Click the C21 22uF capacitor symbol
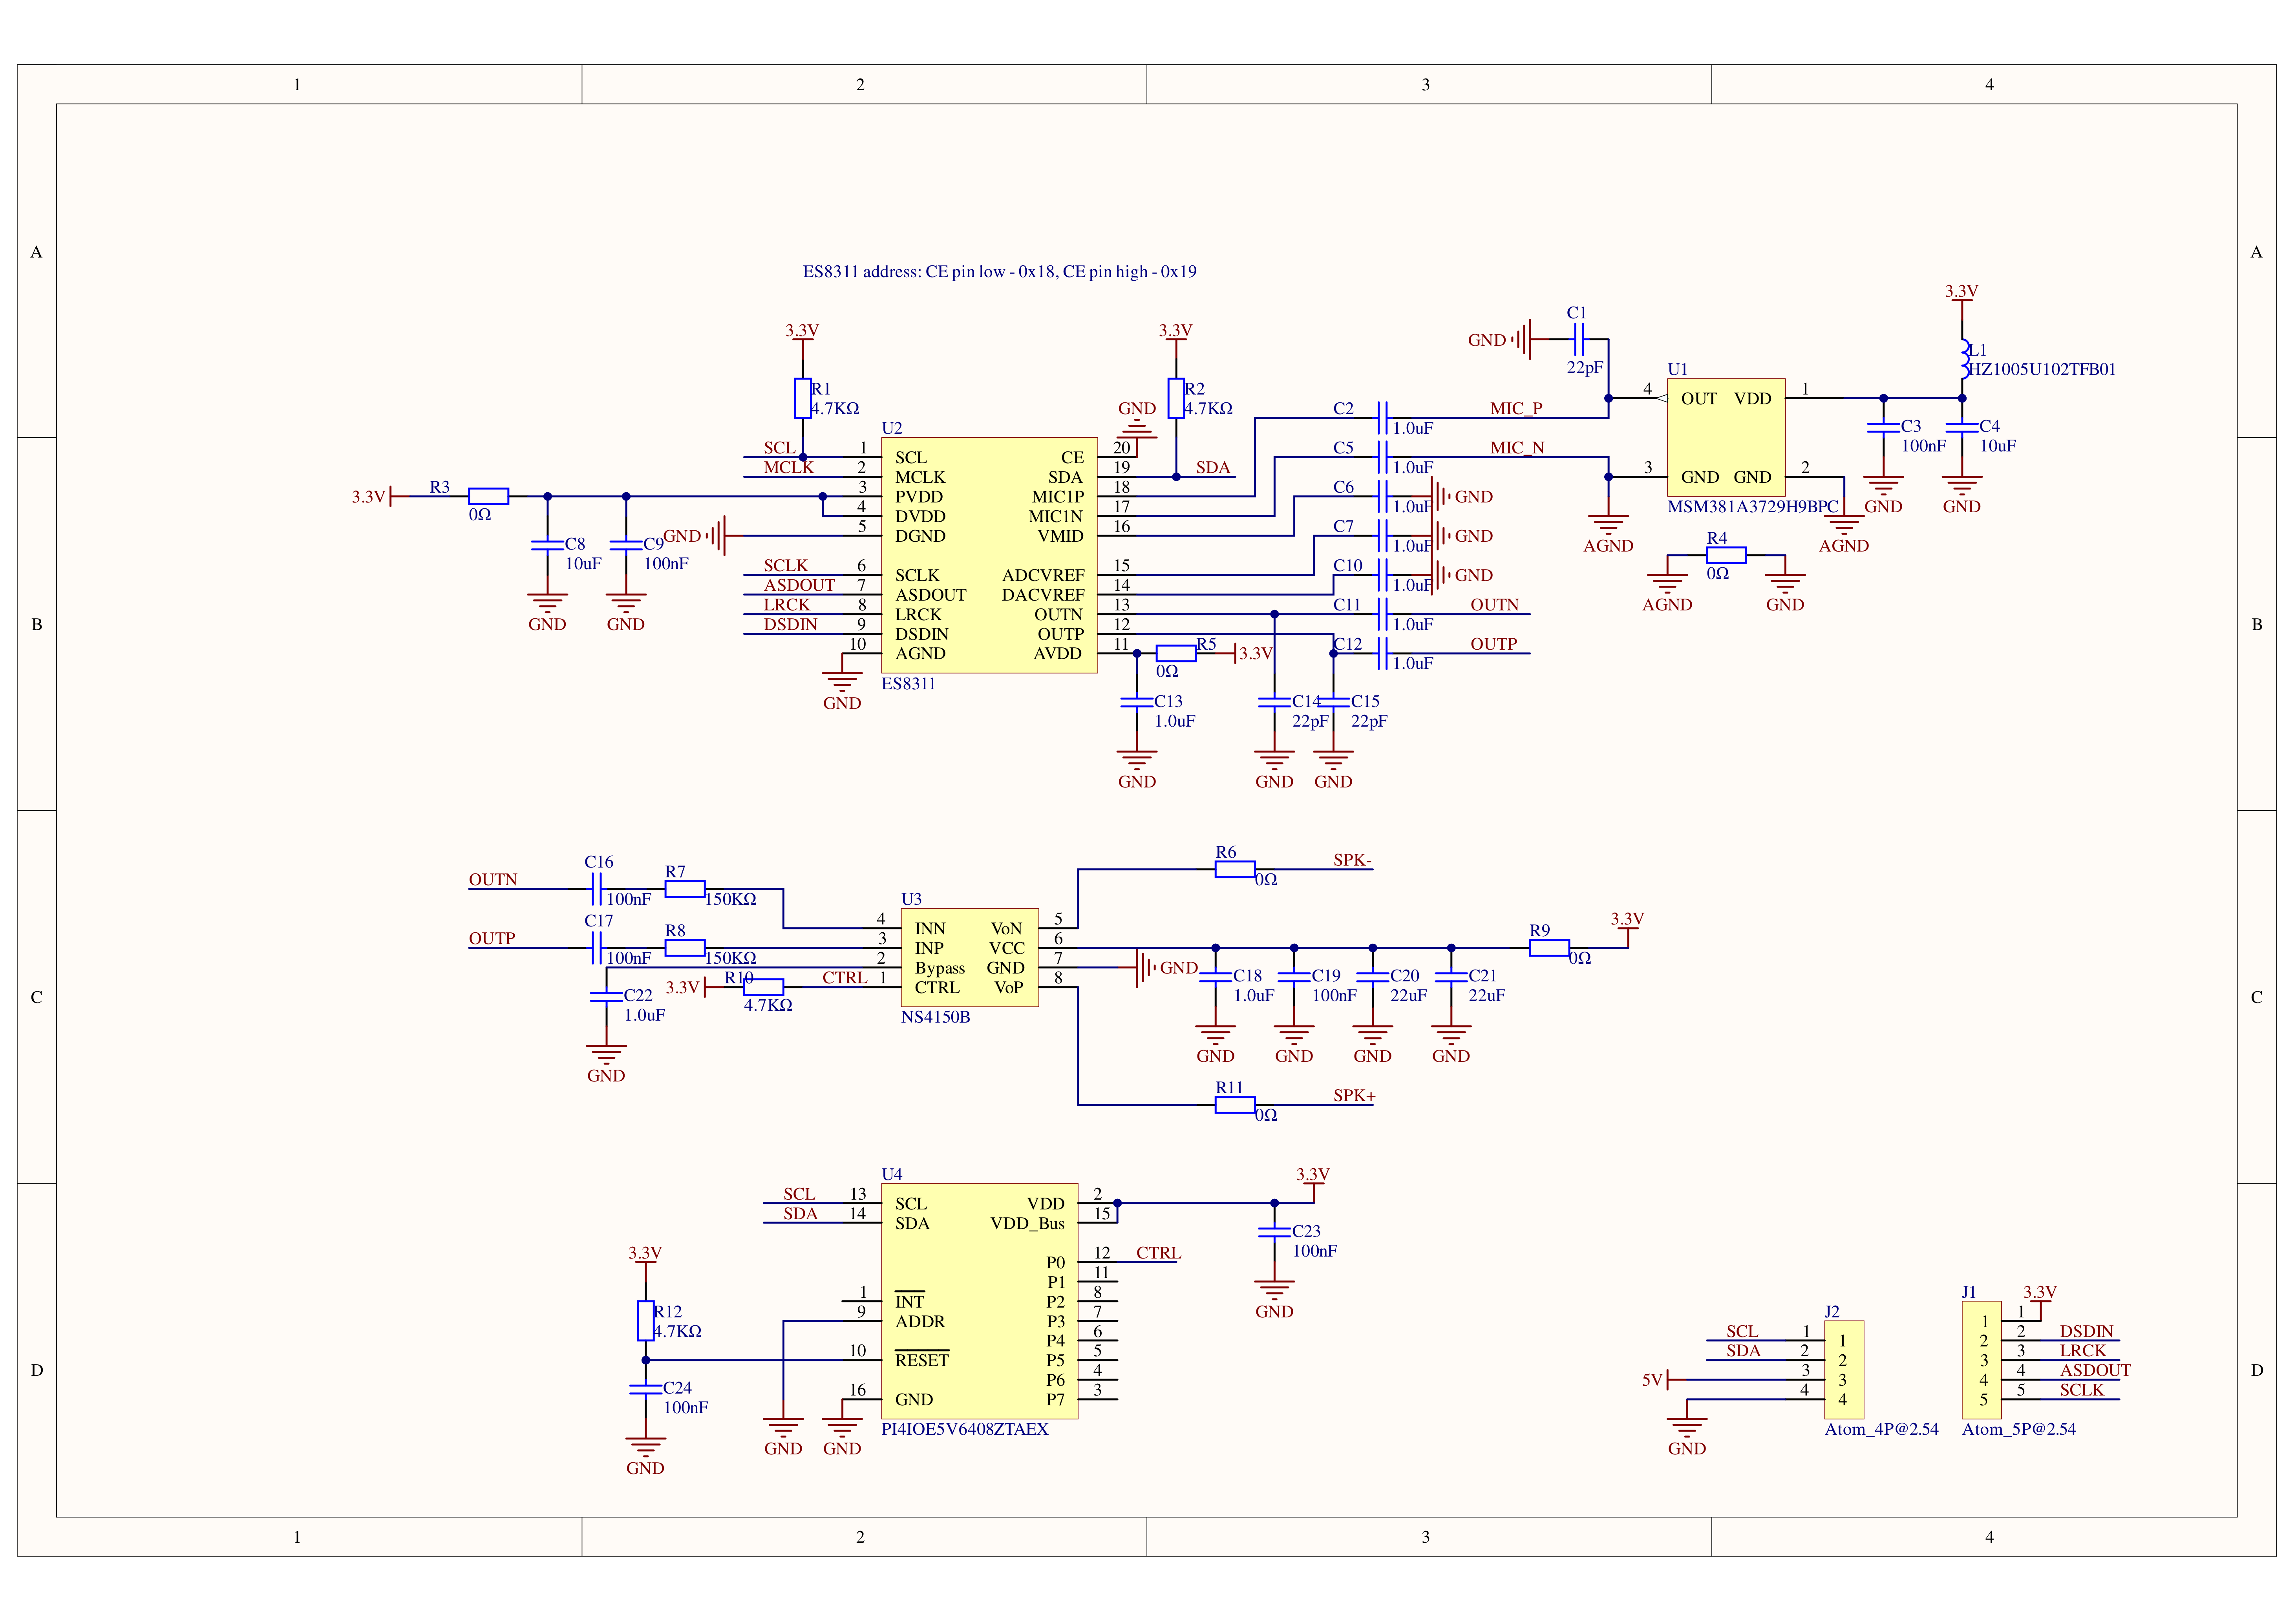The image size is (2296, 1622). [x=1451, y=977]
